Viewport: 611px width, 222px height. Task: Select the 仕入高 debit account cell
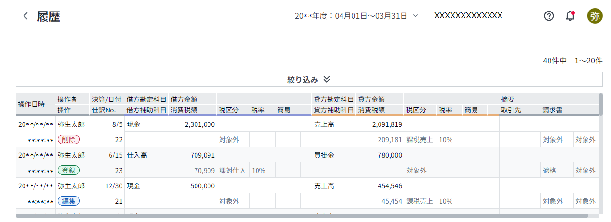[x=136, y=155]
